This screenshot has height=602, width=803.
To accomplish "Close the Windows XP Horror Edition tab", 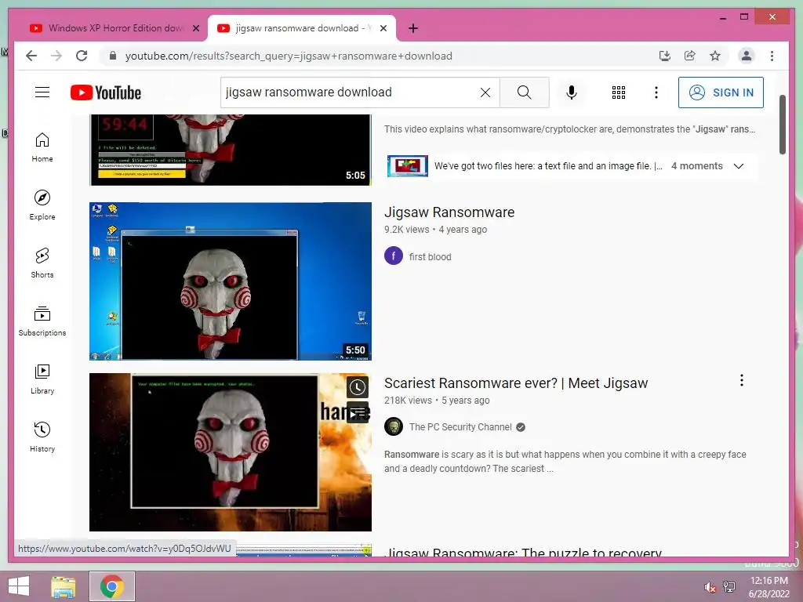I will tap(195, 28).
